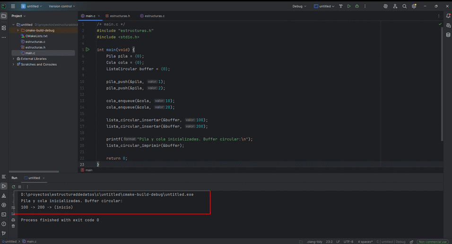Toggle the Run tool window button

(x=4, y=186)
